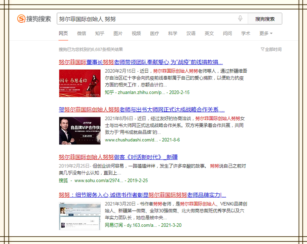This screenshot has width=307, height=244.
Task: Go to the 医疗 tab
Action: 154,33
